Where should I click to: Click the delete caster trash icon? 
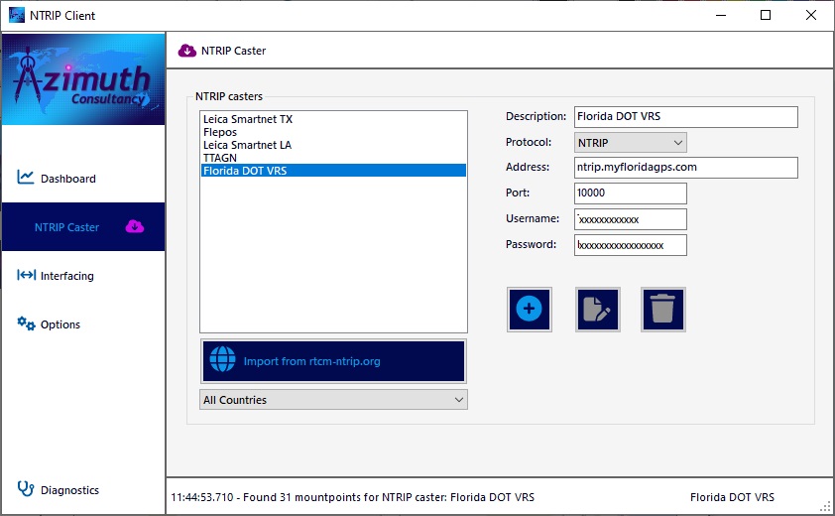[662, 310]
